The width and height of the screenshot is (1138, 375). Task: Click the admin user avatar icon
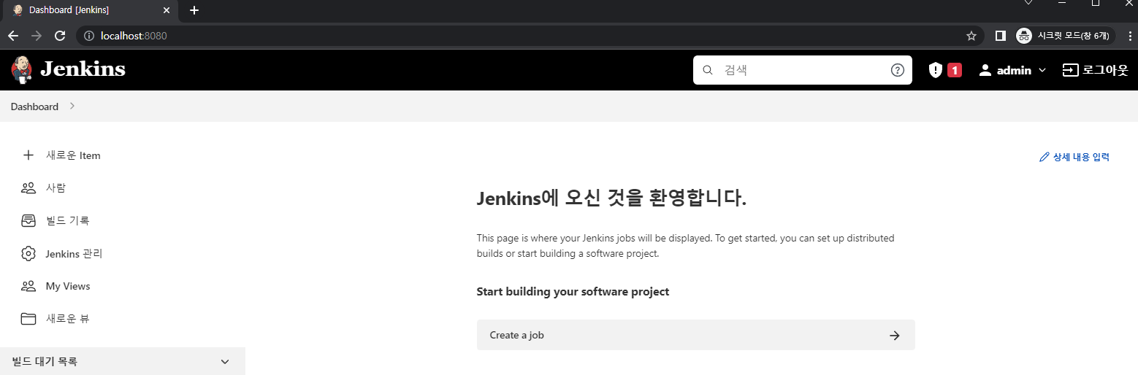tap(985, 70)
